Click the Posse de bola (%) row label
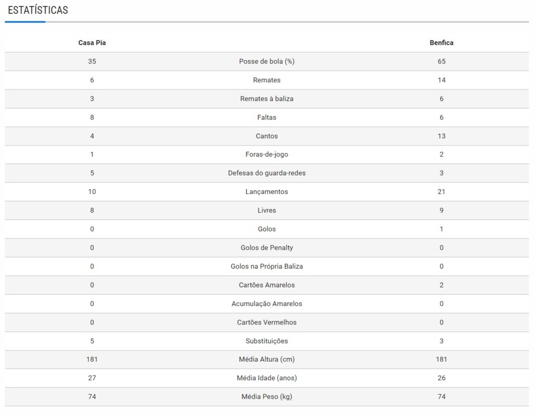The image size is (535, 416). (x=267, y=61)
